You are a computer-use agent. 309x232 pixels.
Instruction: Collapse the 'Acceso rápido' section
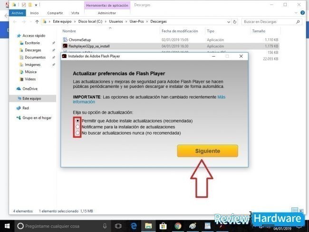click(x=13, y=36)
